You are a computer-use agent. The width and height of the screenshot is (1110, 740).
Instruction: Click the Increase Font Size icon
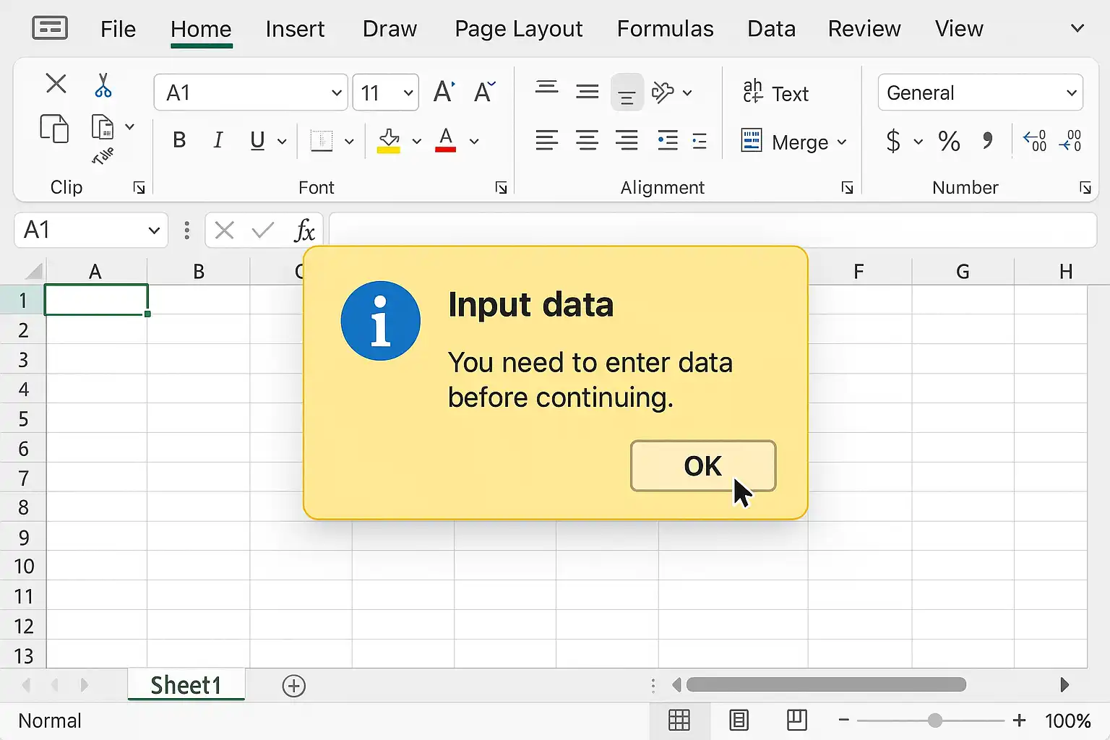click(444, 92)
